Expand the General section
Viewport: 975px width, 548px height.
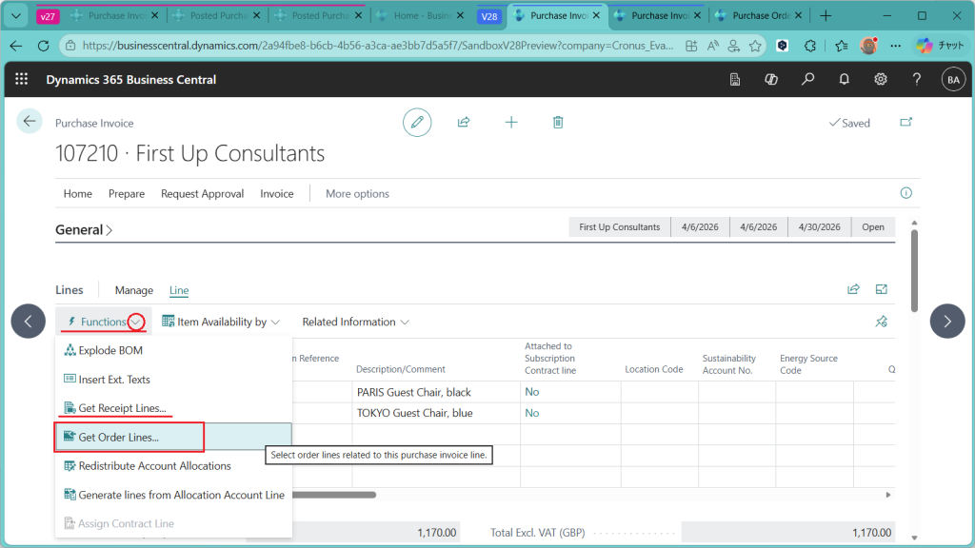84,229
